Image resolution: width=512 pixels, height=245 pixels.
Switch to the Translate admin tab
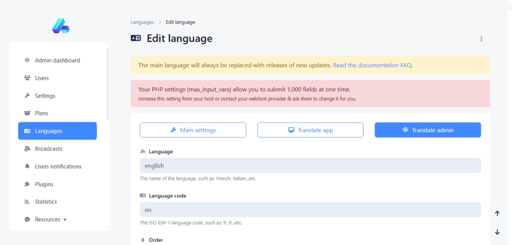coord(428,130)
